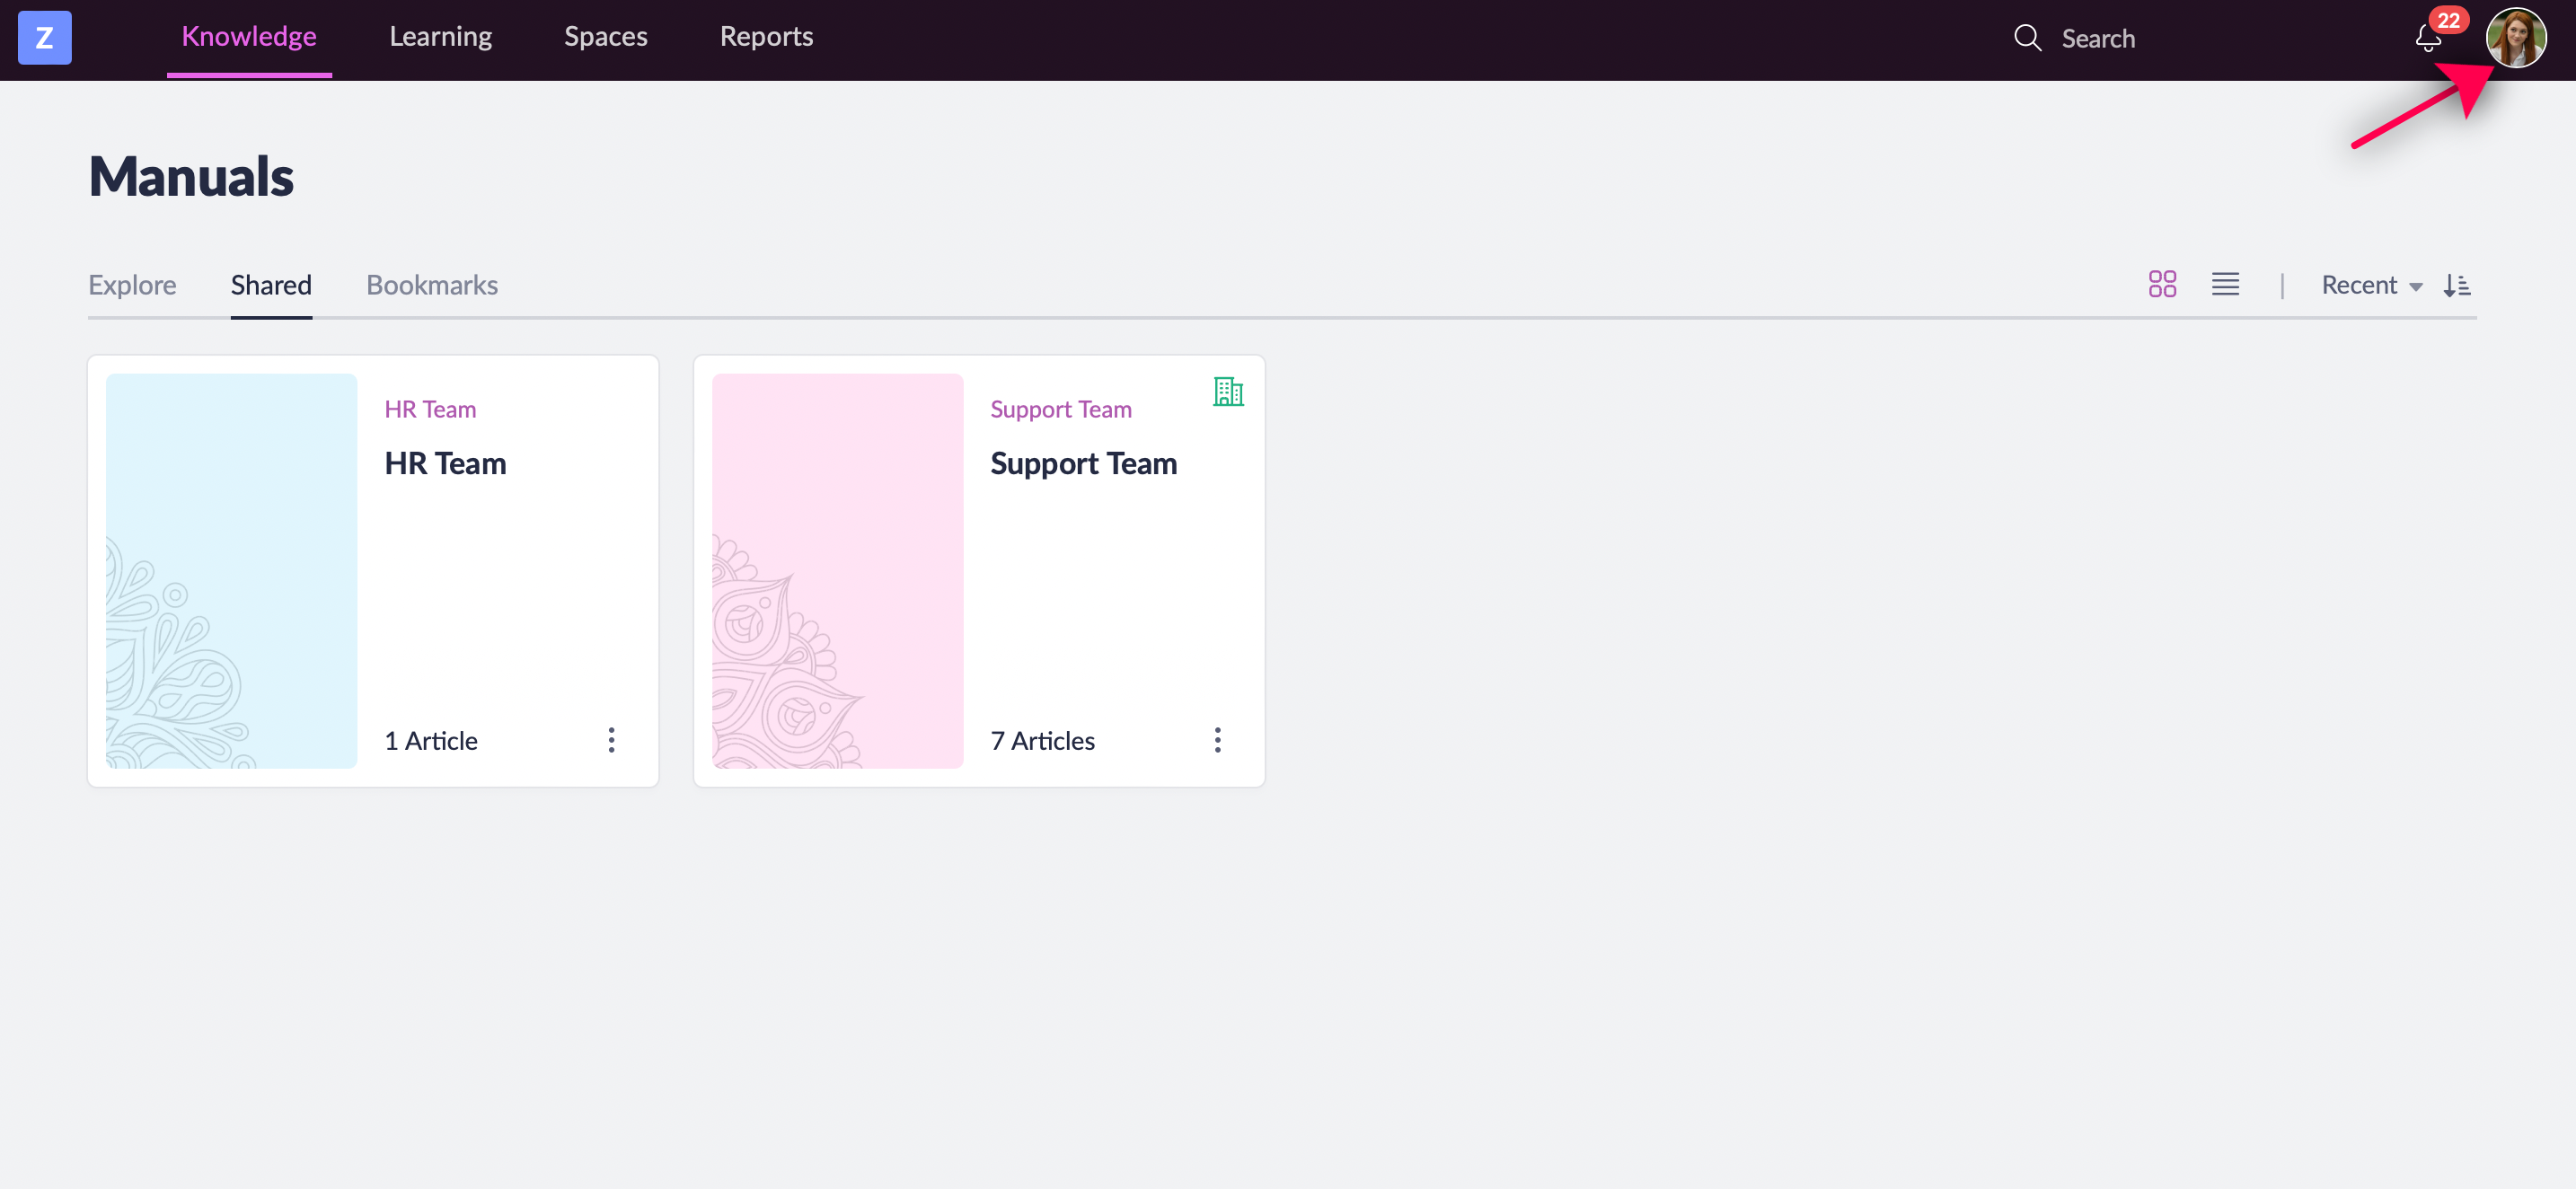
Task: Toggle the sort order direction
Action: (x=2457, y=286)
